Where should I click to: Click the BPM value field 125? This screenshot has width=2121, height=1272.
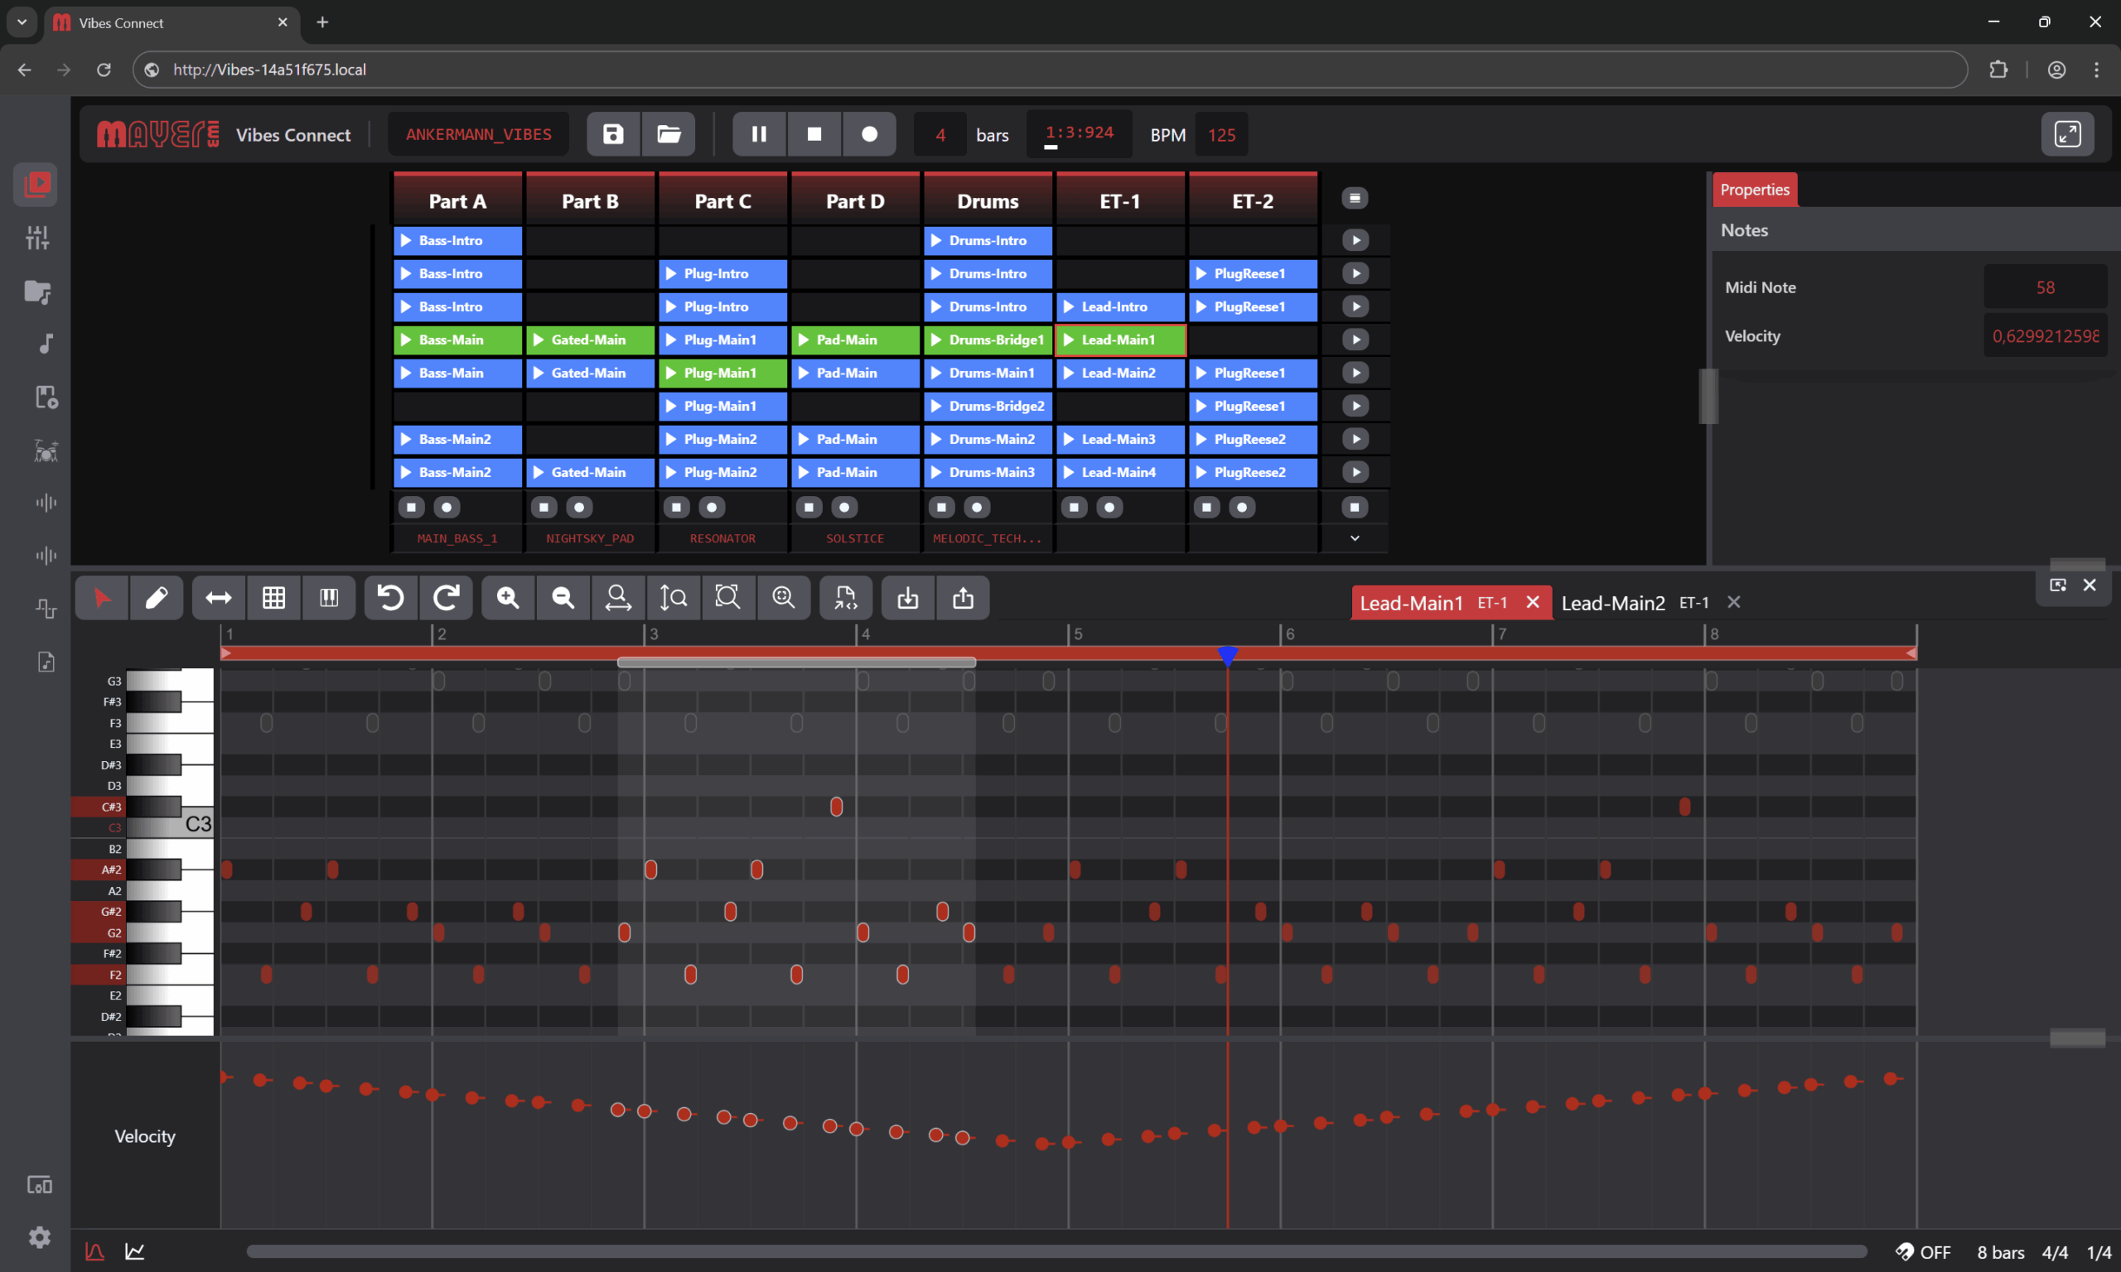click(1221, 135)
